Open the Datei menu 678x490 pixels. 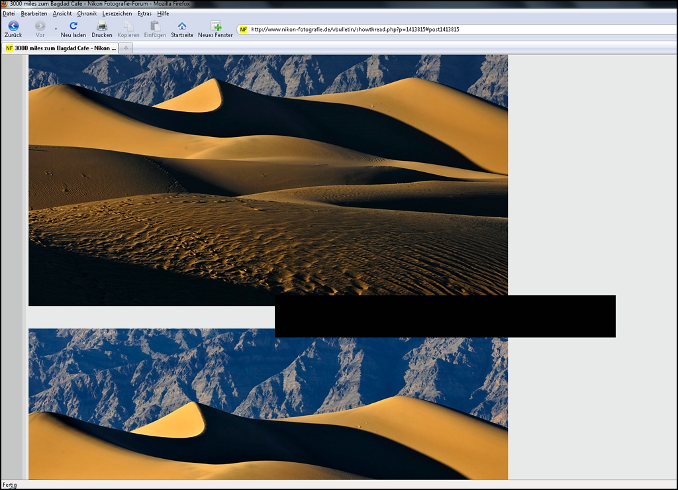pyautogui.click(x=9, y=13)
